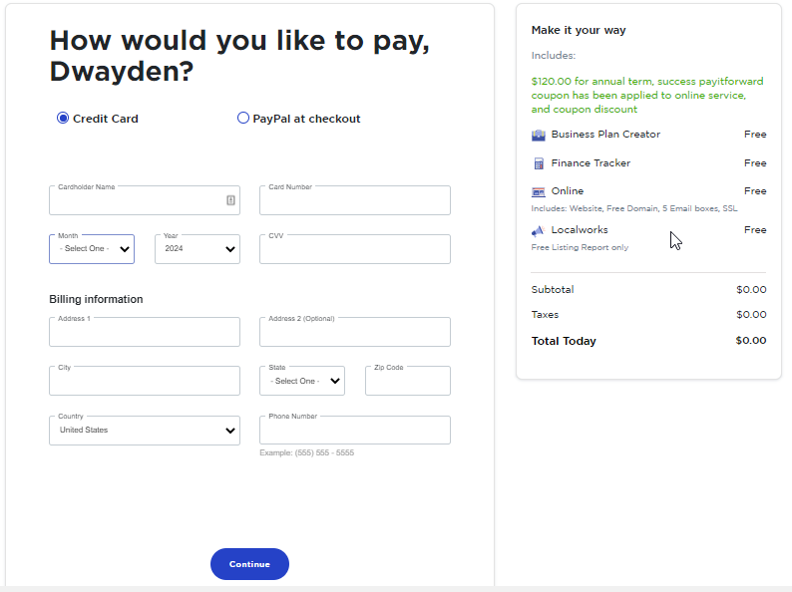This screenshot has height=592, width=792.
Task: Expand the State dropdown
Action: 306,381
